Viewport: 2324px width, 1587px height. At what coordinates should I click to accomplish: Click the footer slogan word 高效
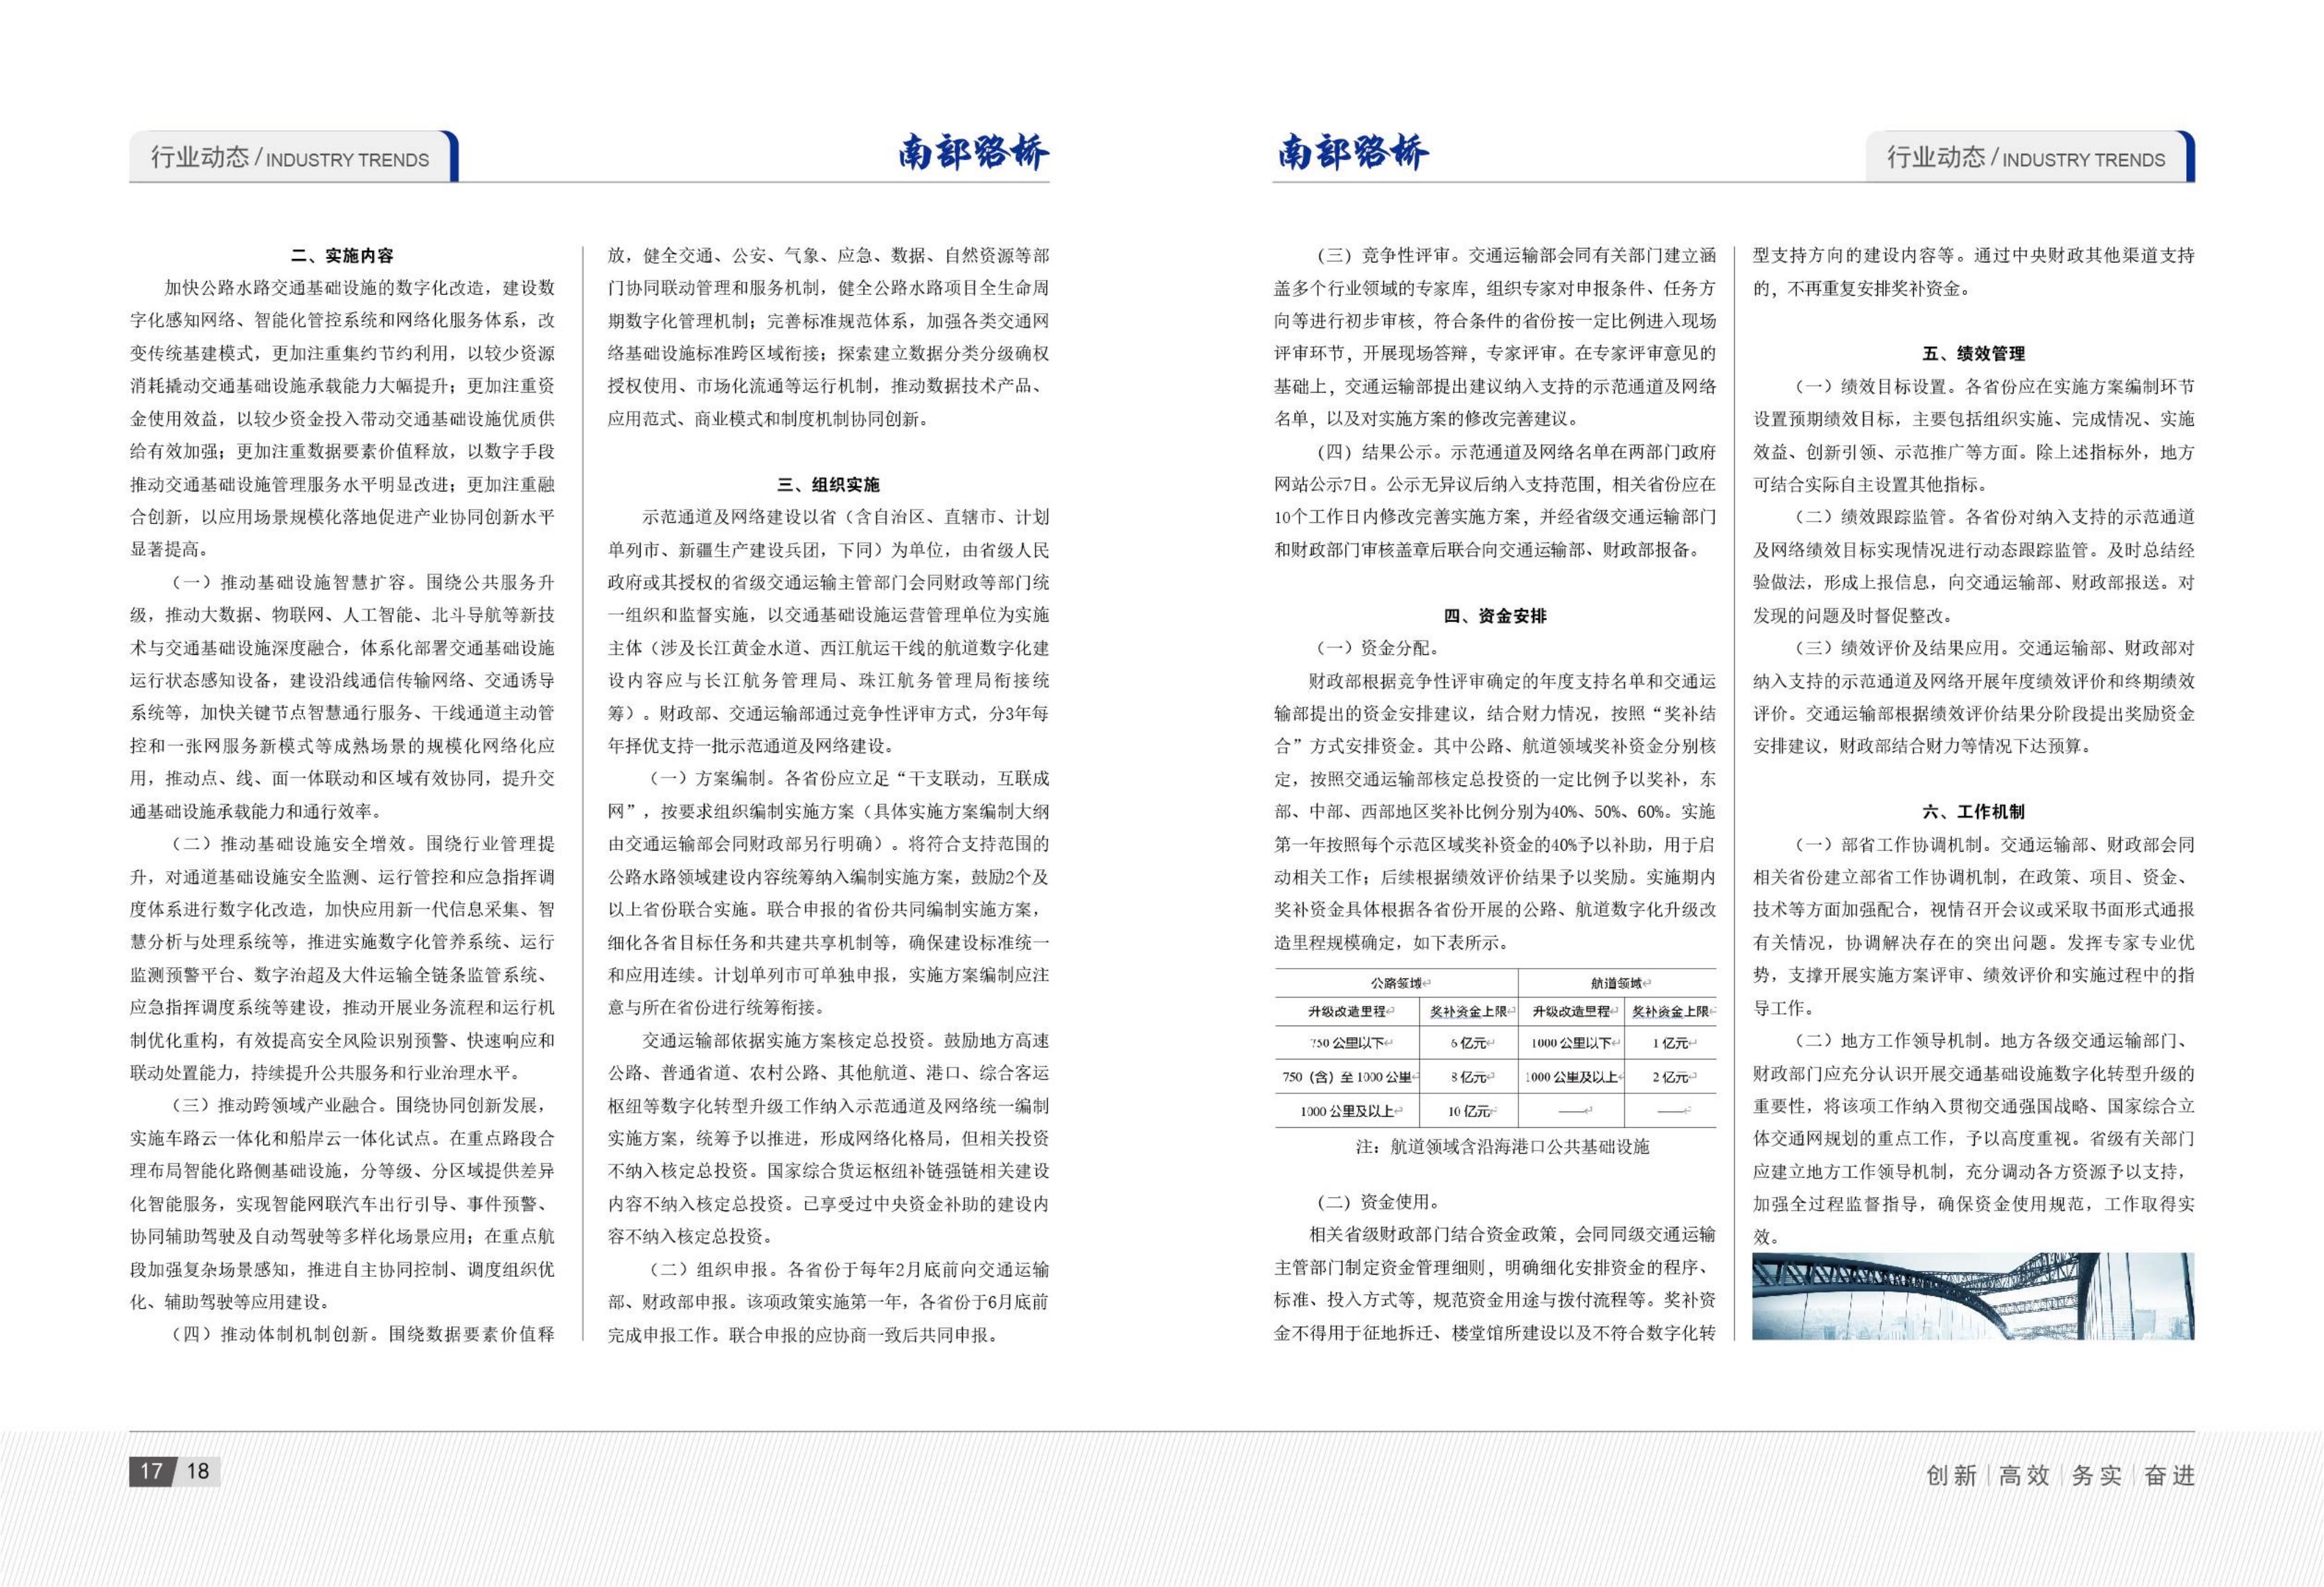(2024, 1476)
